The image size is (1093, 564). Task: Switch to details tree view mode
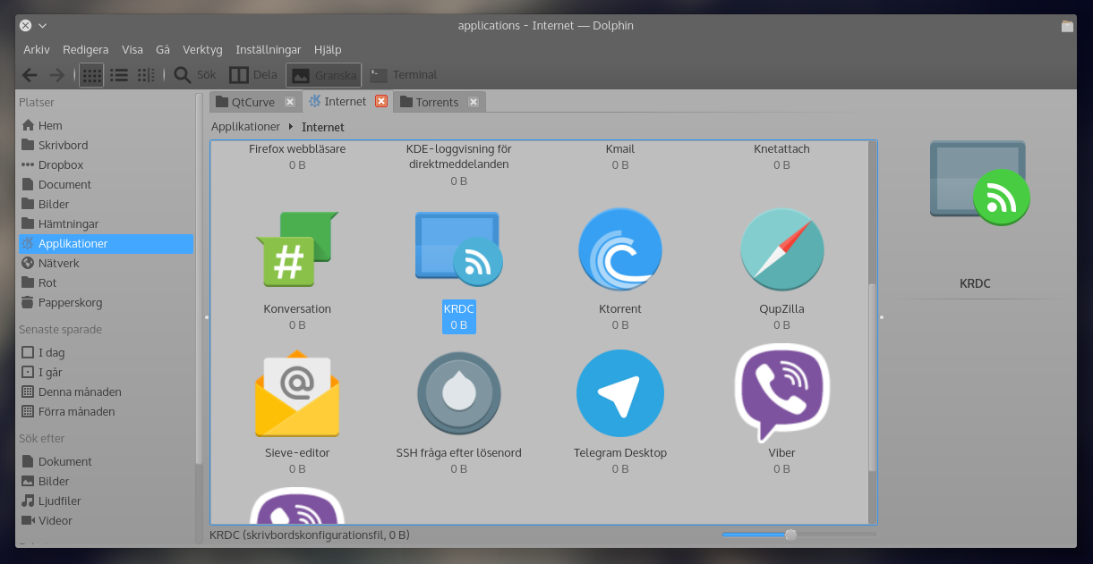145,75
